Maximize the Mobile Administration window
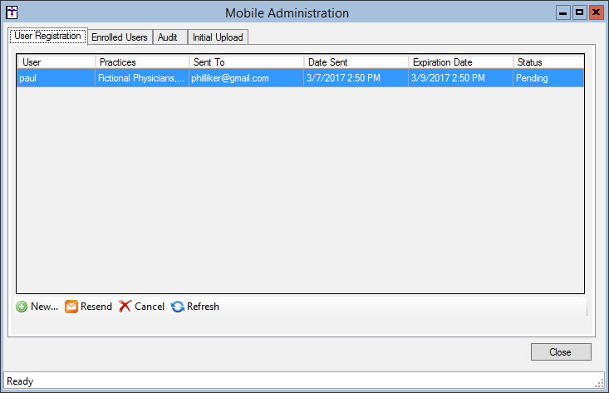The width and height of the screenshot is (609, 393). pos(579,12)
